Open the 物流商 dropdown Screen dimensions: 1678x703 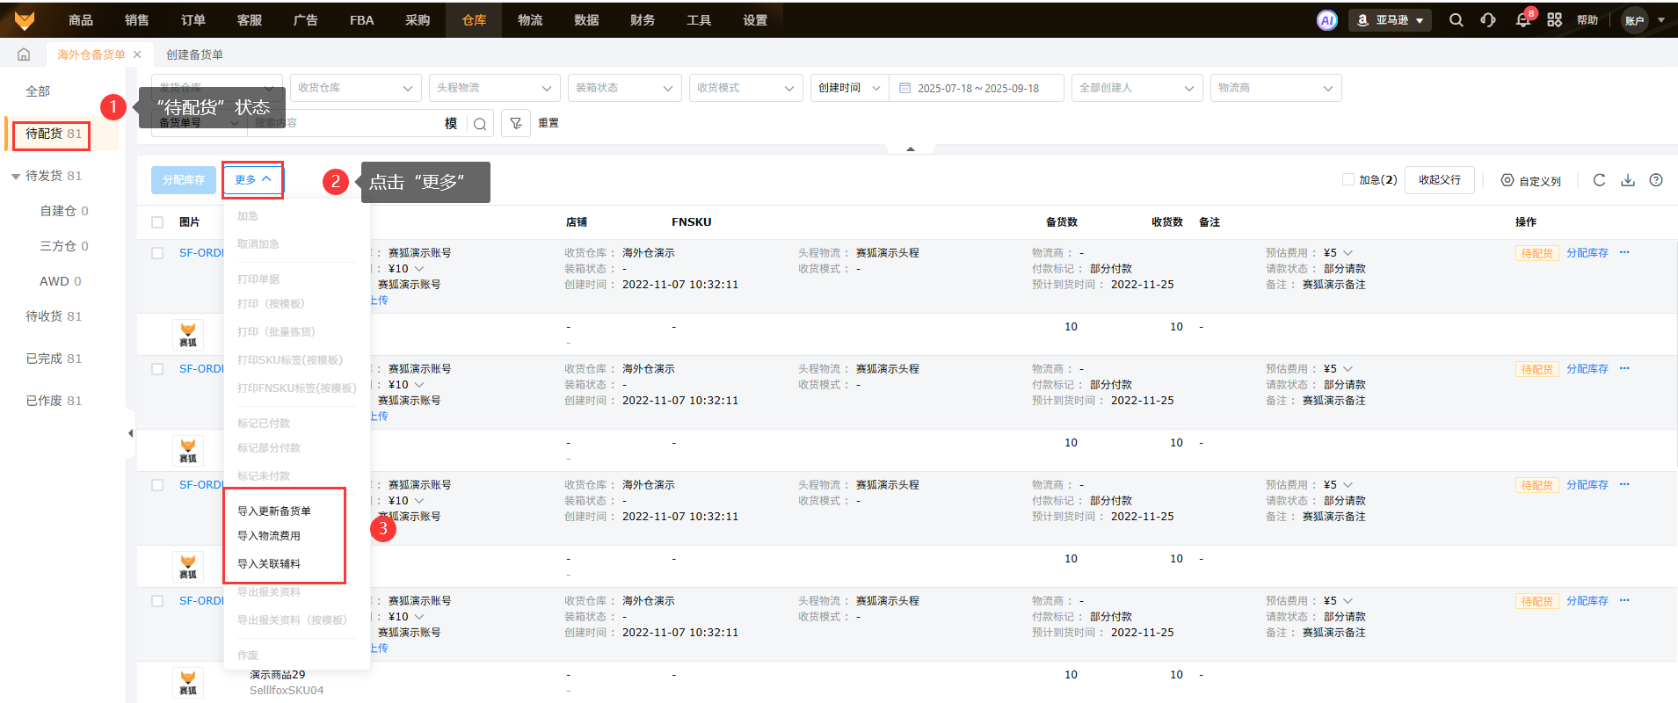coord(1275,88)
